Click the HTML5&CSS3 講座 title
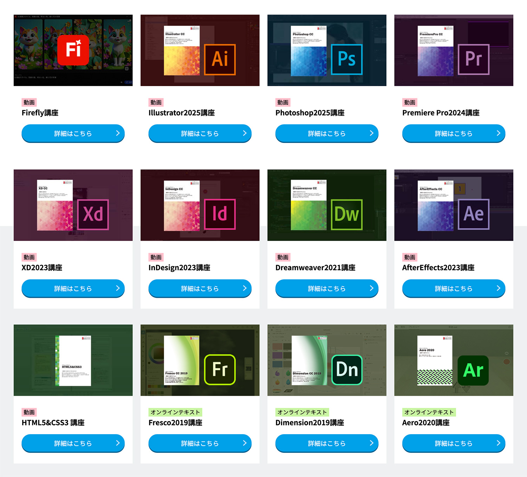The image size is (527, 477). pyautogui.click(x=53, y=423)
